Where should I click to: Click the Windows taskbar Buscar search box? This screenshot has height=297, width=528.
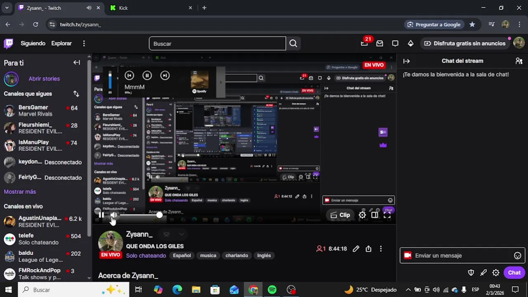click(x=74, y=290)
